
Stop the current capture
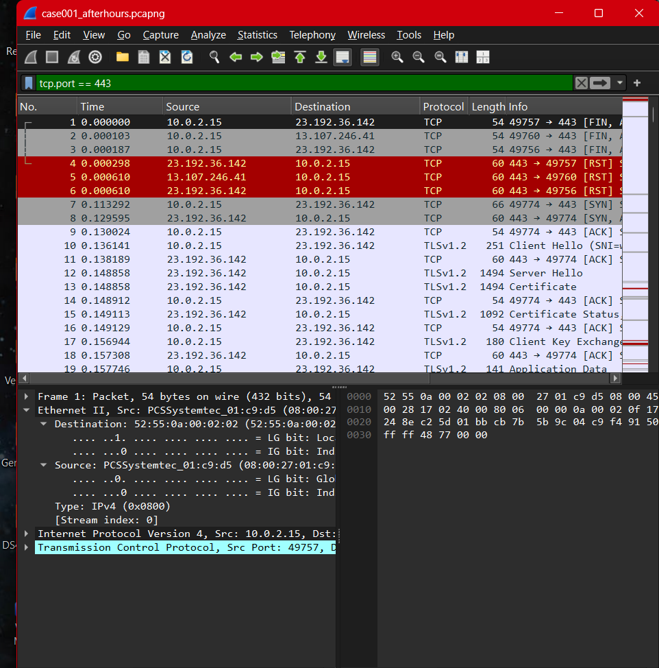[x=51, y=57]
